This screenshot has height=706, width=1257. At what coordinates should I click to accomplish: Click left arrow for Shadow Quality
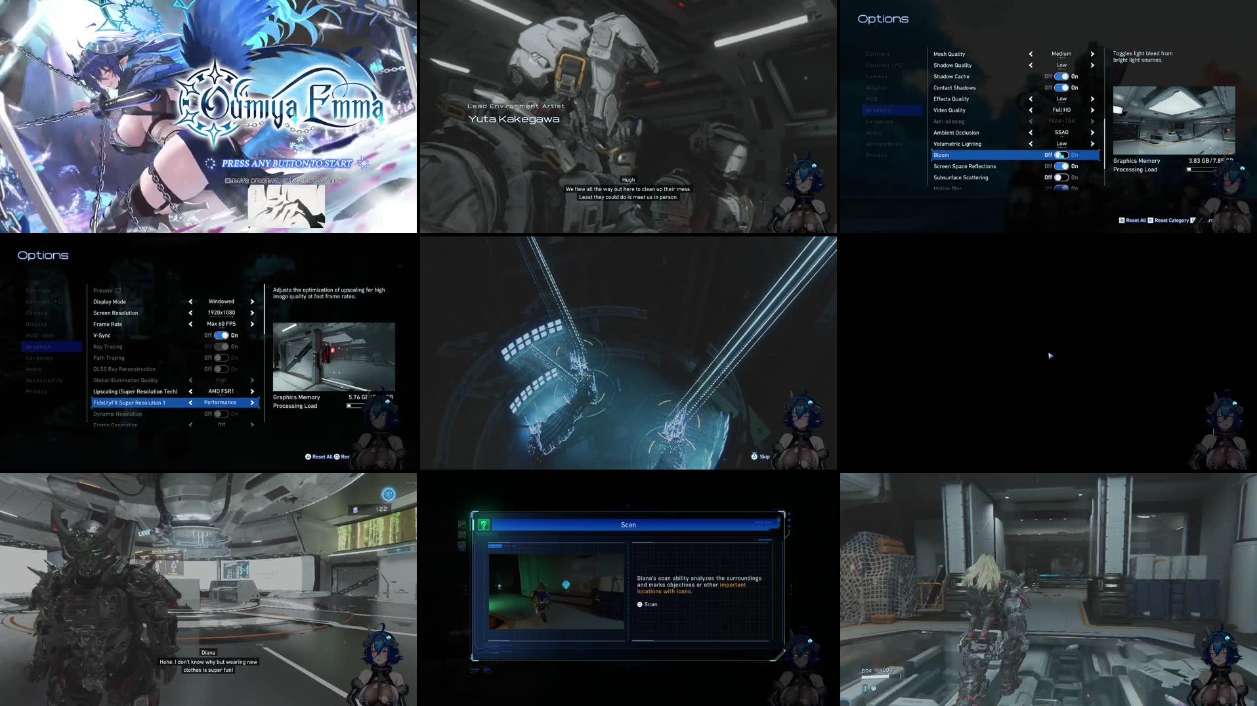[1031, 66]
